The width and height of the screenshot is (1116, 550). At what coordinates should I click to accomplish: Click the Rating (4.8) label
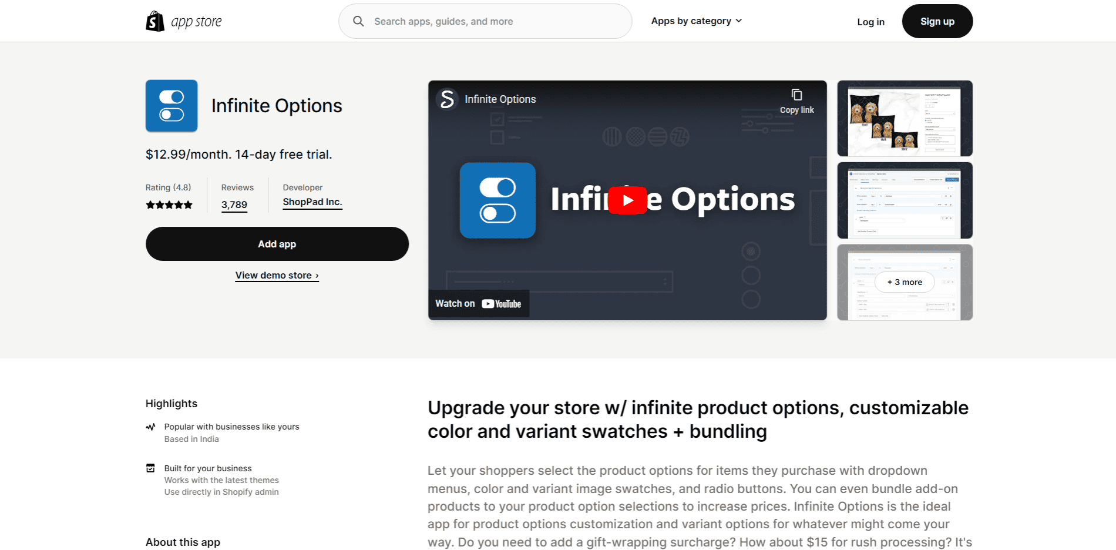pyautogui.click(x=168, y=187)
